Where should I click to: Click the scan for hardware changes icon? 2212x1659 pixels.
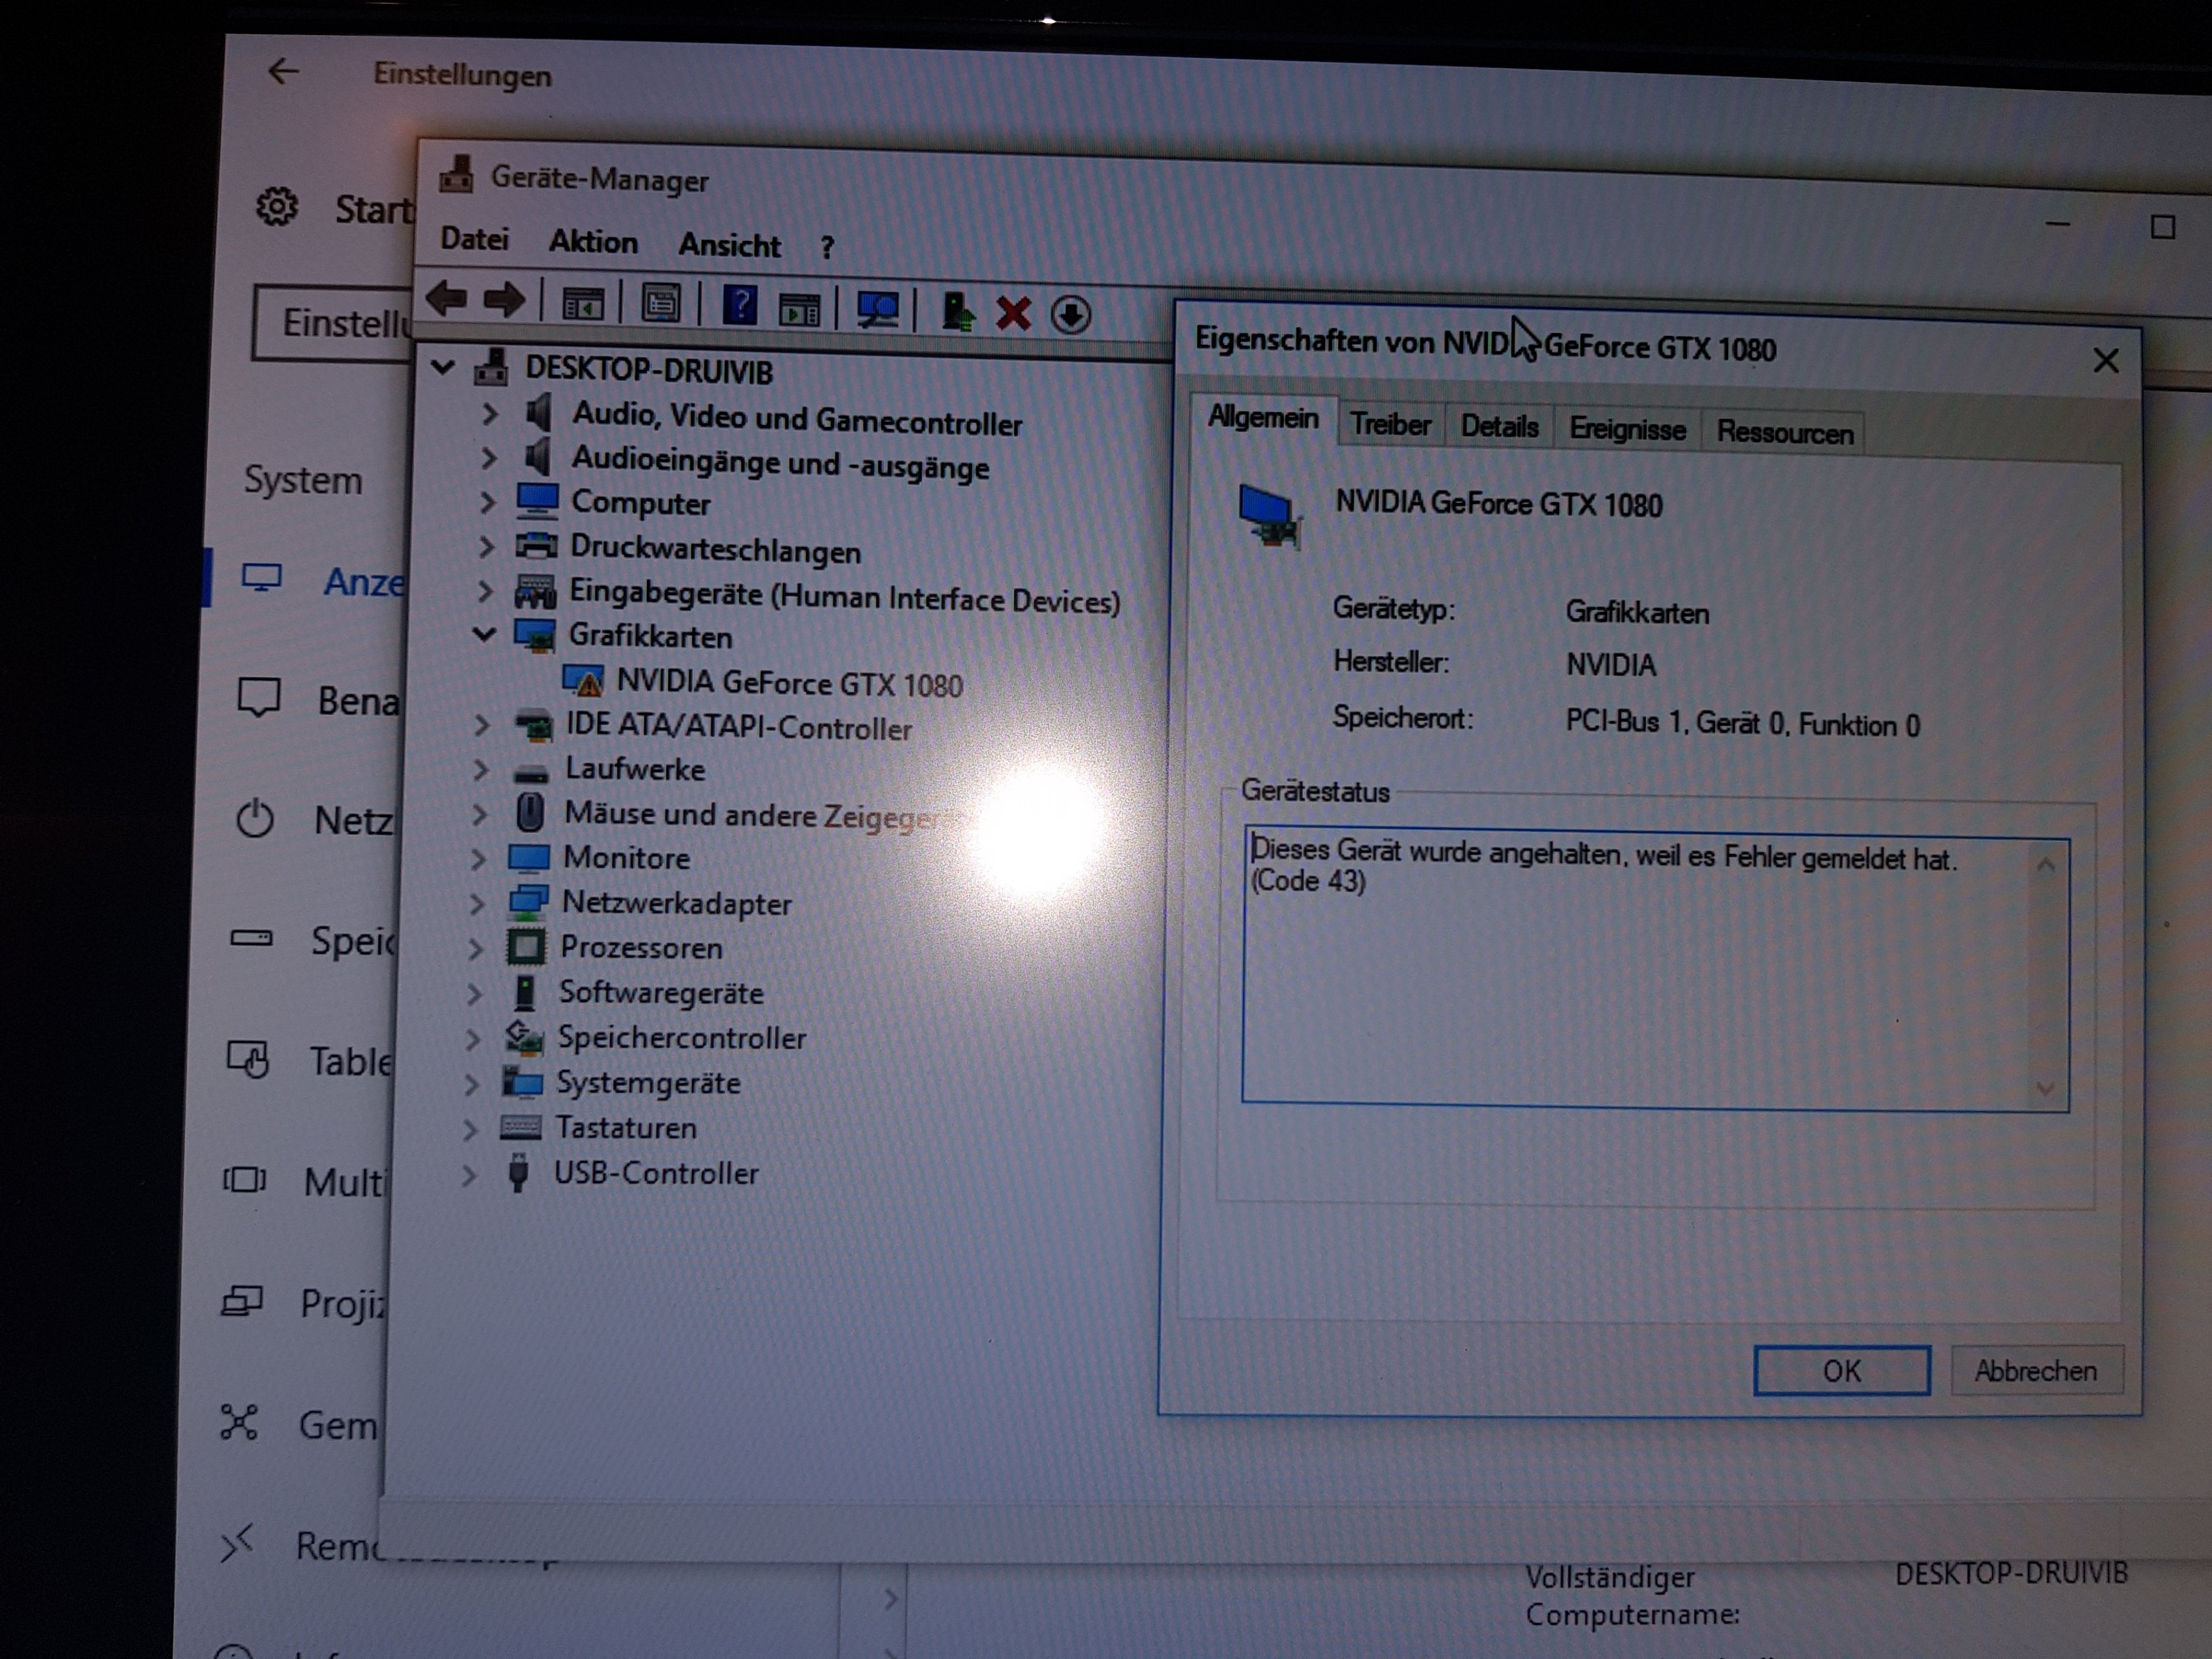point(878,310)
